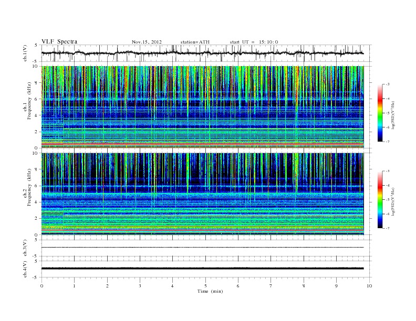The width and height of the screenshot is (416, 321).
Task: Click the "-5" tick on ch.1 colorbar
Action: point(388,113)
